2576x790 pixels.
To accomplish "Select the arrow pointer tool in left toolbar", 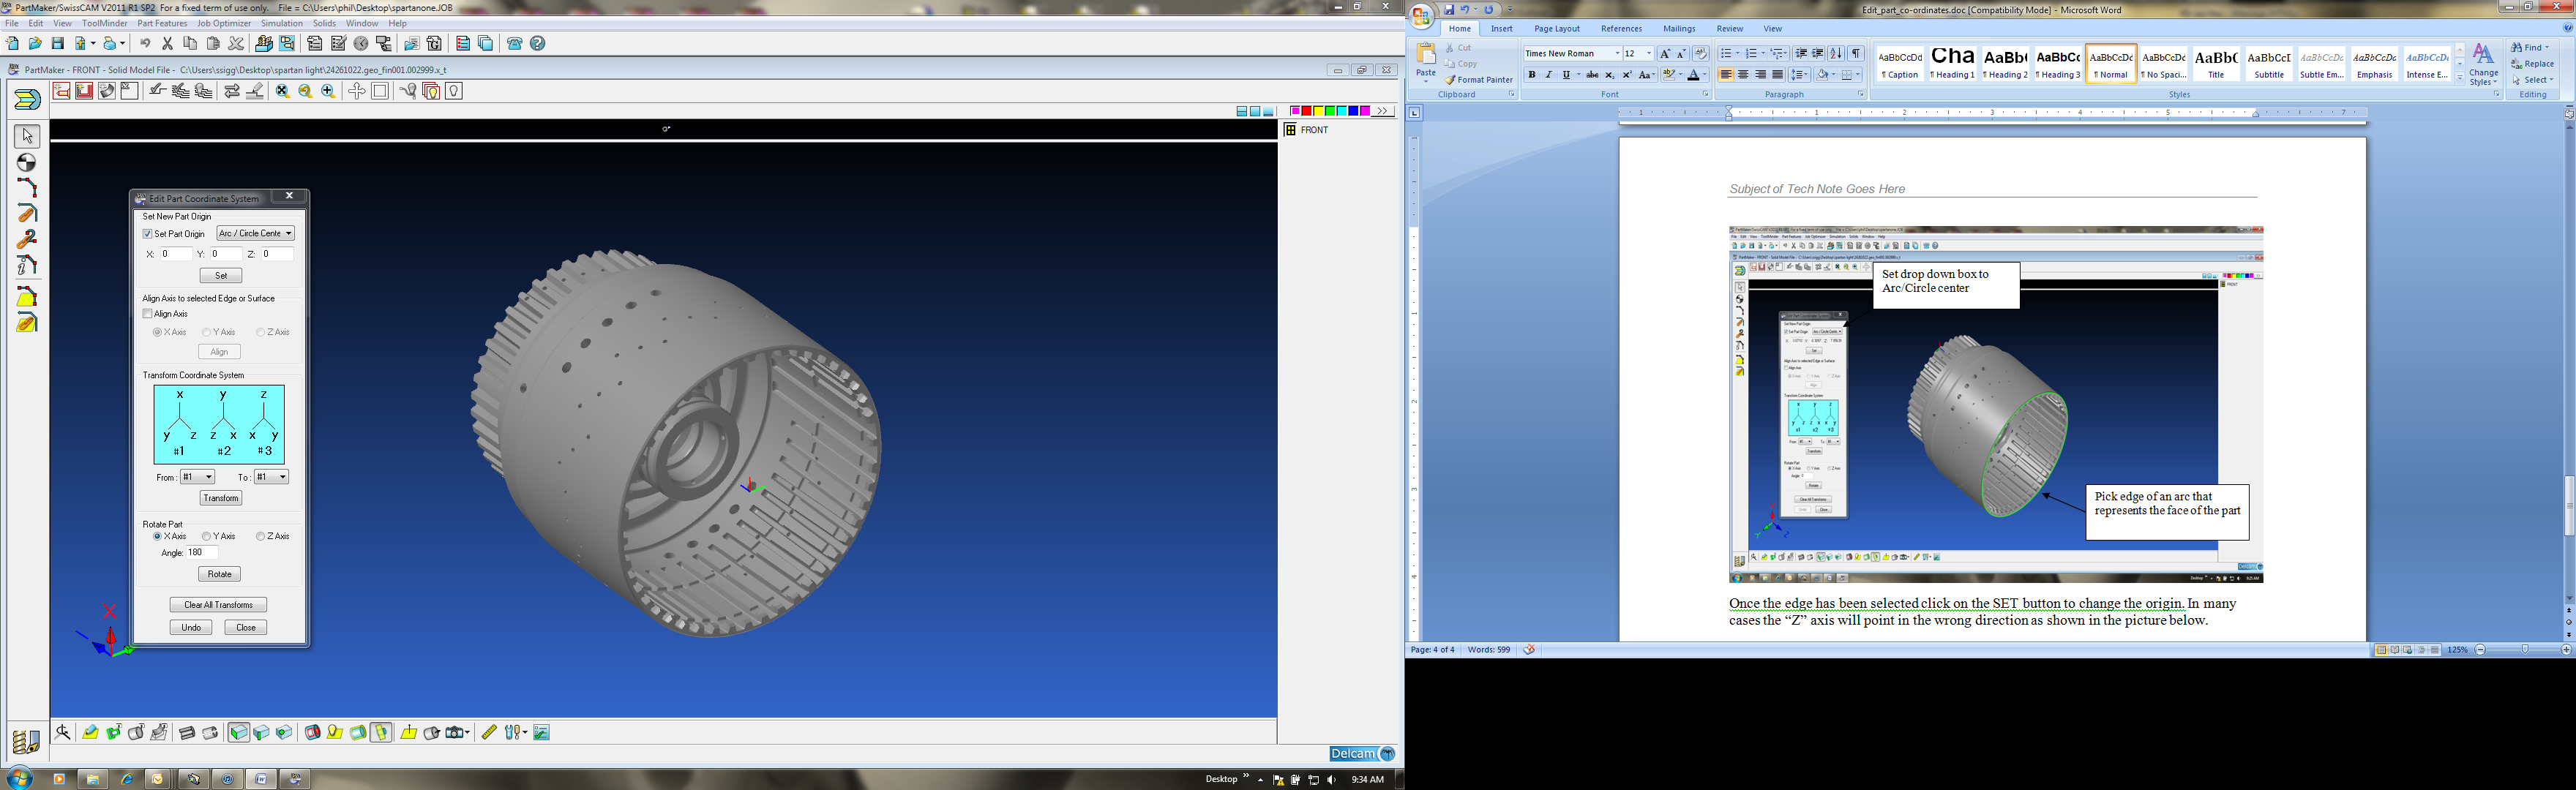I will 27,136.
